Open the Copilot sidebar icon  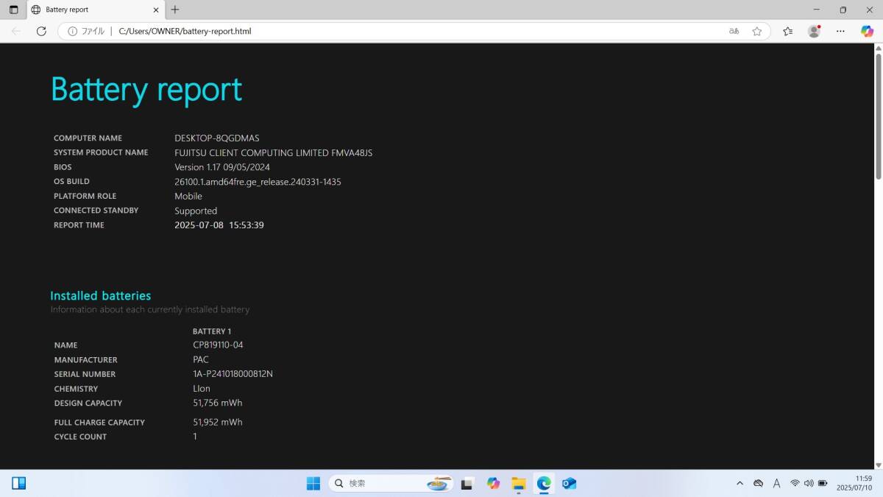pos(867,31)
